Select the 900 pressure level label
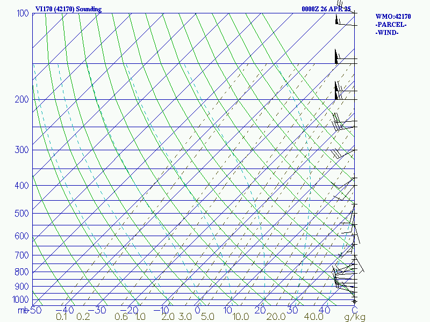This screenshot has height=322, width=430. [21, 287]
